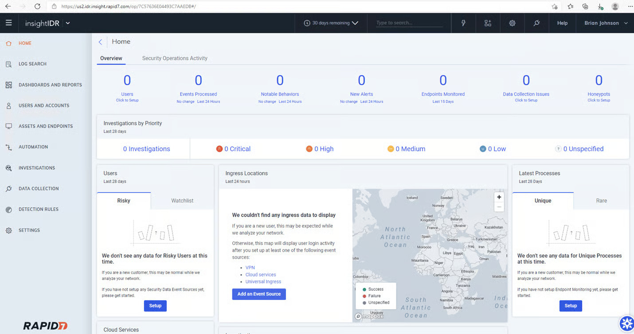The width and height of the screenshot is (634, 334).
Task: Click the search input field
Action: click(x=409, y=23)
